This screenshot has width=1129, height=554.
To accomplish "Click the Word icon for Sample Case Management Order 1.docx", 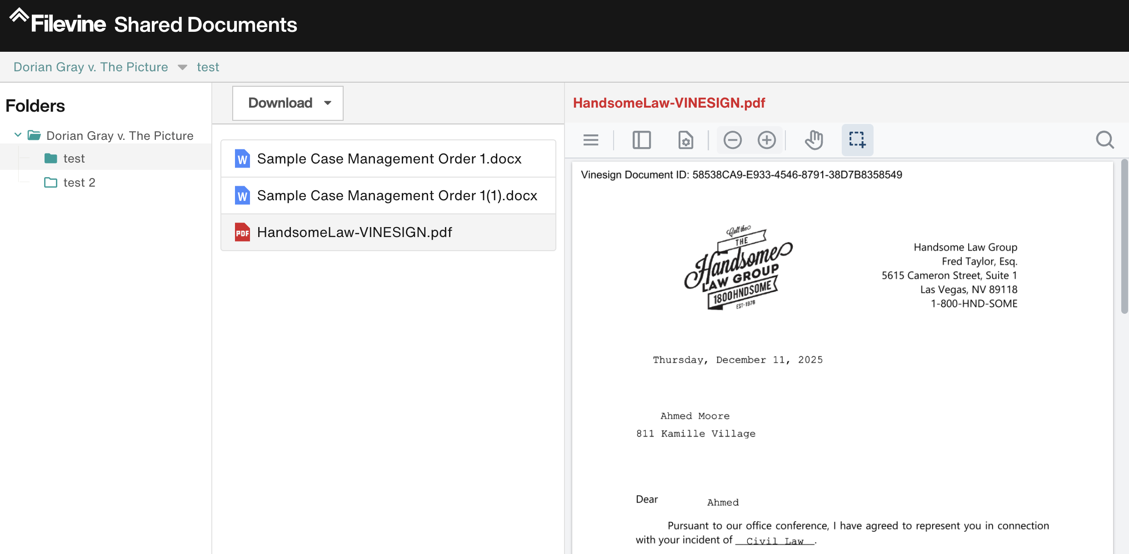I will click(x=242, y=158).
